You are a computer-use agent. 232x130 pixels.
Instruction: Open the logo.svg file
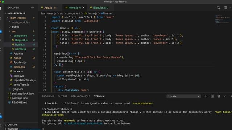point(18,76)
